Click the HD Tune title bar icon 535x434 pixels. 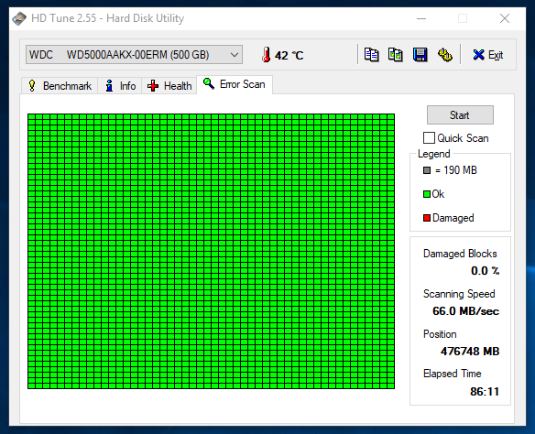pyautogui.click(x=19, y=18)
